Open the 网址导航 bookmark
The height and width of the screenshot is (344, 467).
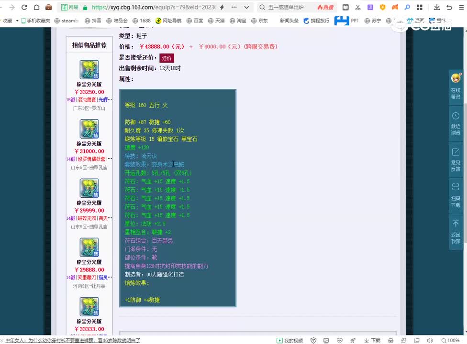168,21
